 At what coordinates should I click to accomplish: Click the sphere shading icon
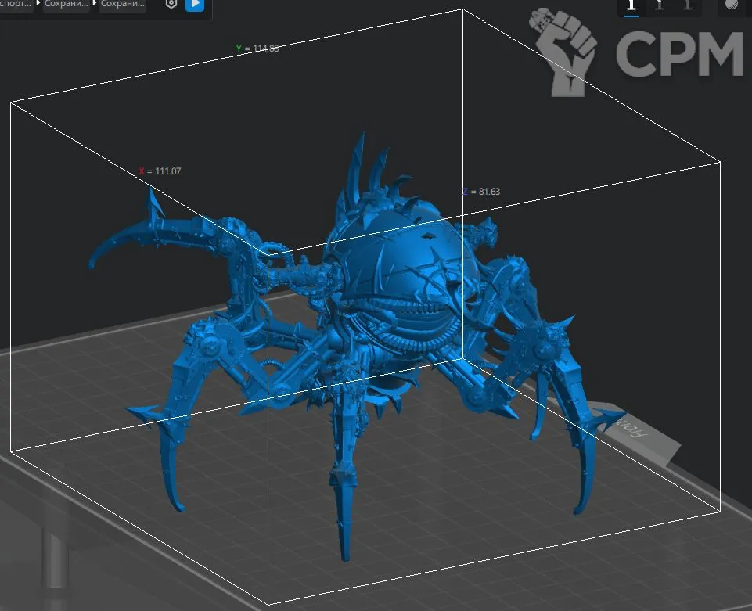(x=732, y=5)
